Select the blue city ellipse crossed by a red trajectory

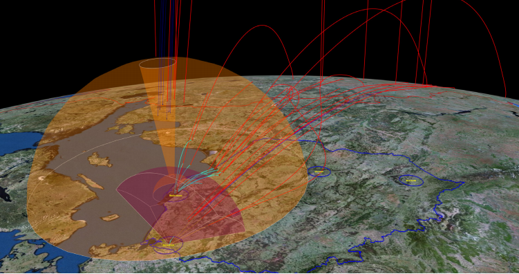coord(319,172)
